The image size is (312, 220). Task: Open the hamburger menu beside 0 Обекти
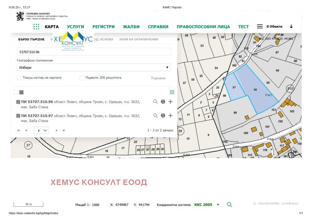coord(259,27)
